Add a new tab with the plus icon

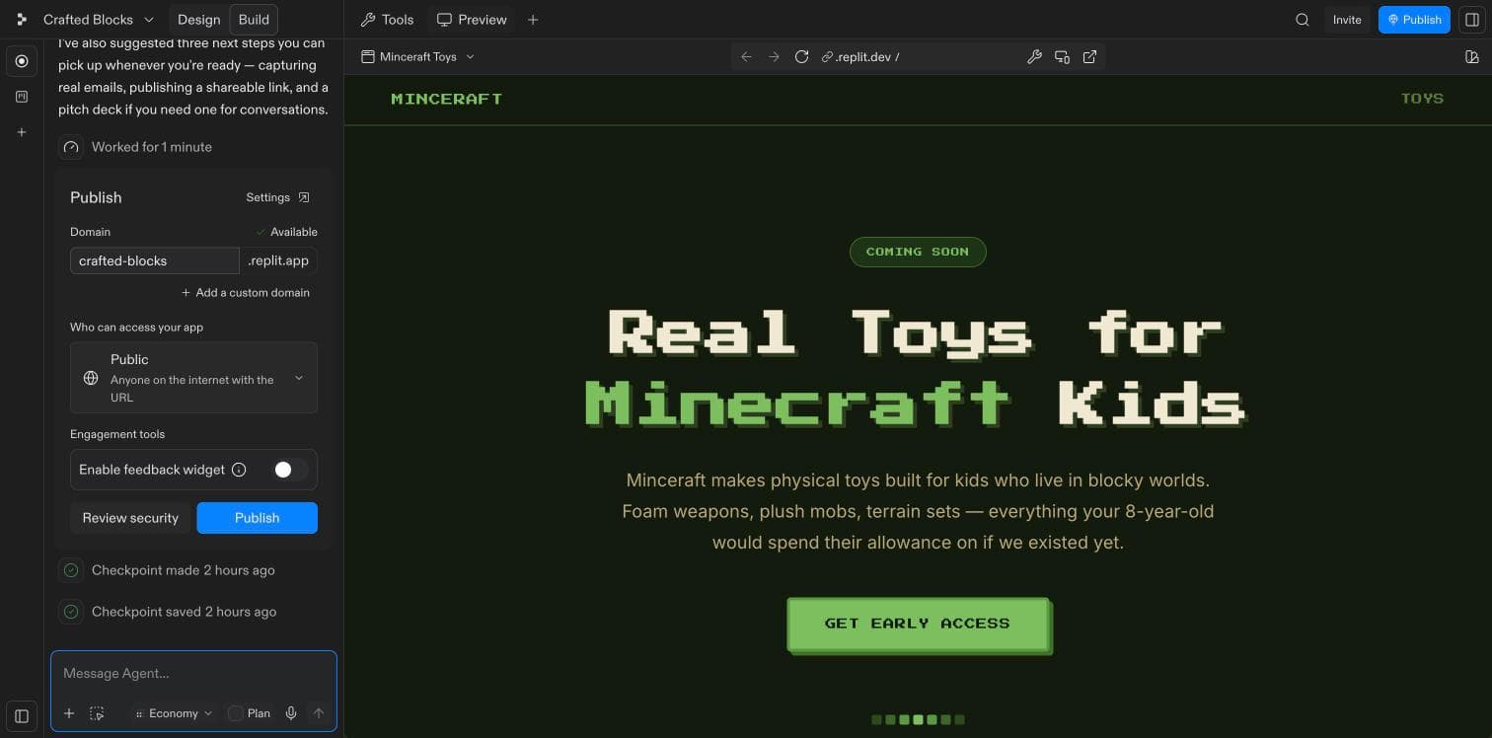click(x=533, y=20)
